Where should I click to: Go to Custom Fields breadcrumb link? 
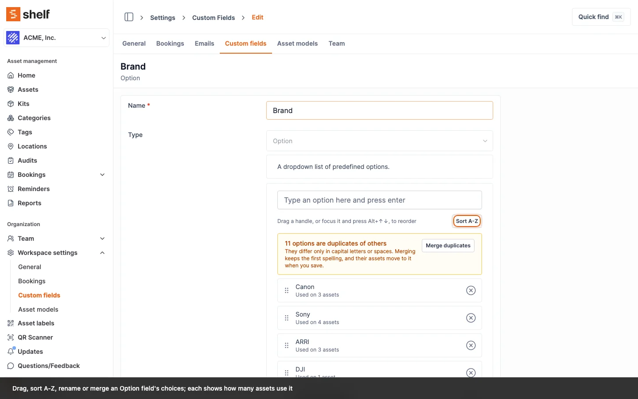point(214,18)
